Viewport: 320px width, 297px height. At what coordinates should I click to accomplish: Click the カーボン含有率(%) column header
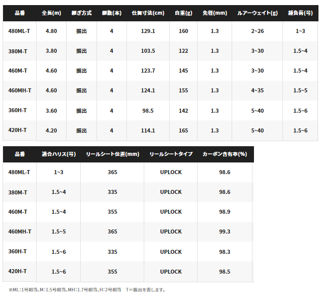pos(225,154)
